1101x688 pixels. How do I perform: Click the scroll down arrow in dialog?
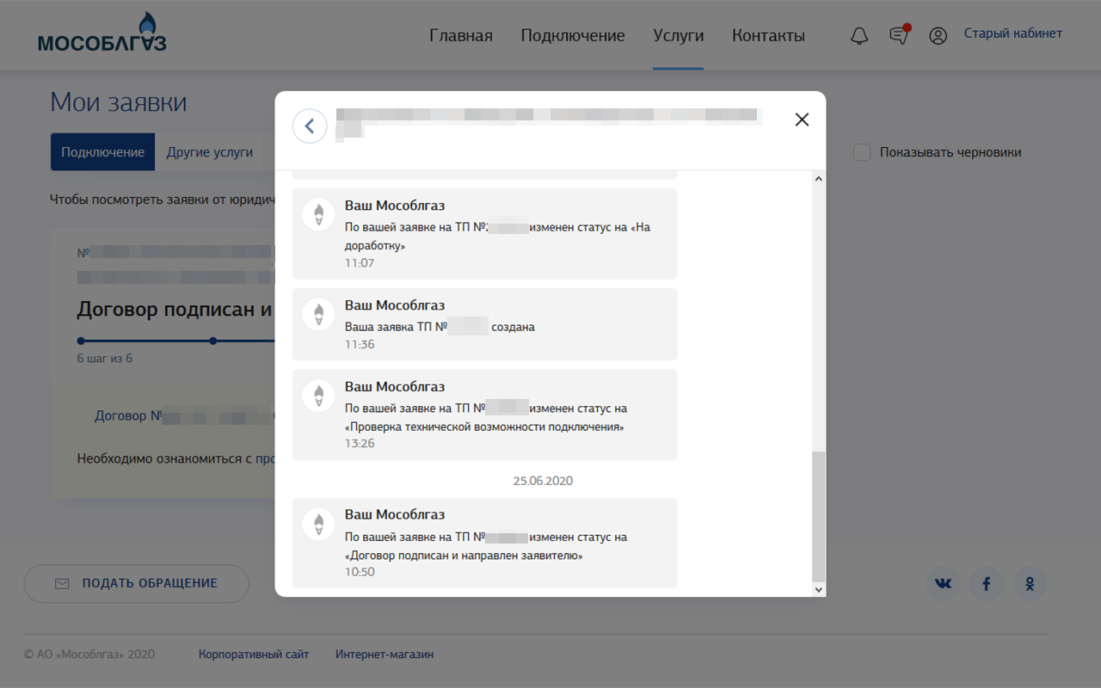coord(818,590)
